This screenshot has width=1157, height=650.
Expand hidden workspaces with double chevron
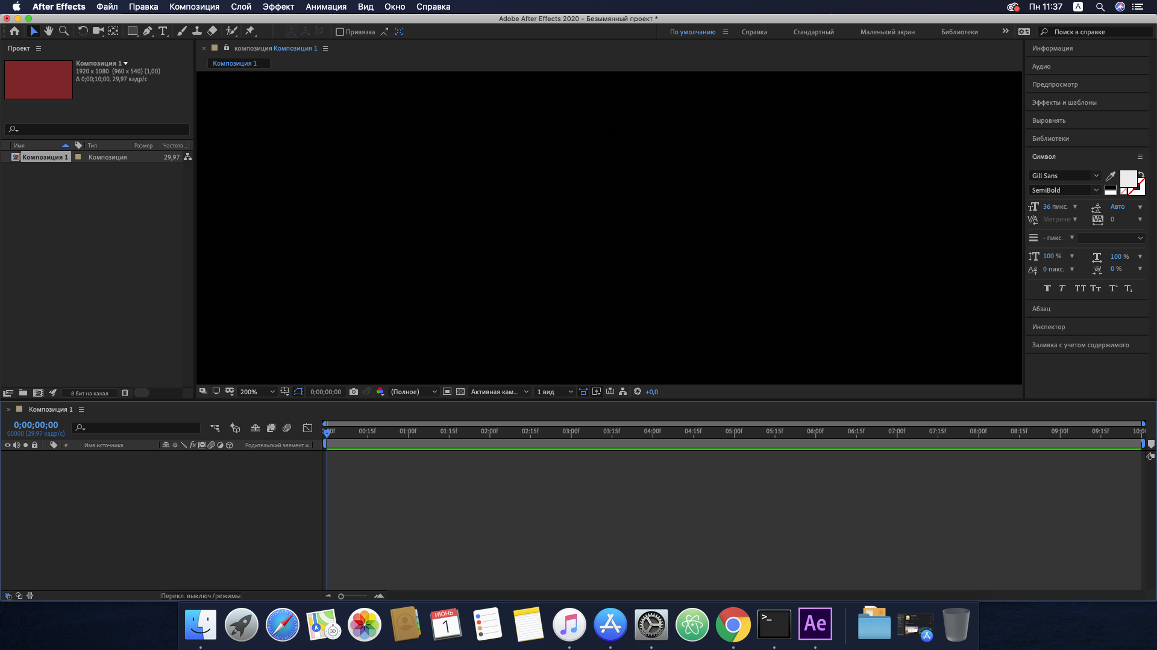pyautogui.click(x=1005, y=31)
